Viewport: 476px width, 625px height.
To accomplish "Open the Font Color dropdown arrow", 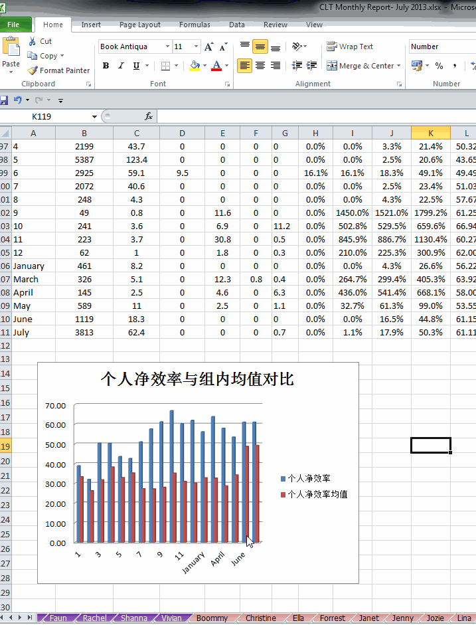I will coord(226,66).
